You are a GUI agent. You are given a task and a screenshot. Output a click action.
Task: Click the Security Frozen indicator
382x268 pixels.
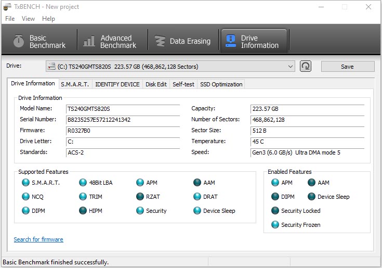coord(275,225)
